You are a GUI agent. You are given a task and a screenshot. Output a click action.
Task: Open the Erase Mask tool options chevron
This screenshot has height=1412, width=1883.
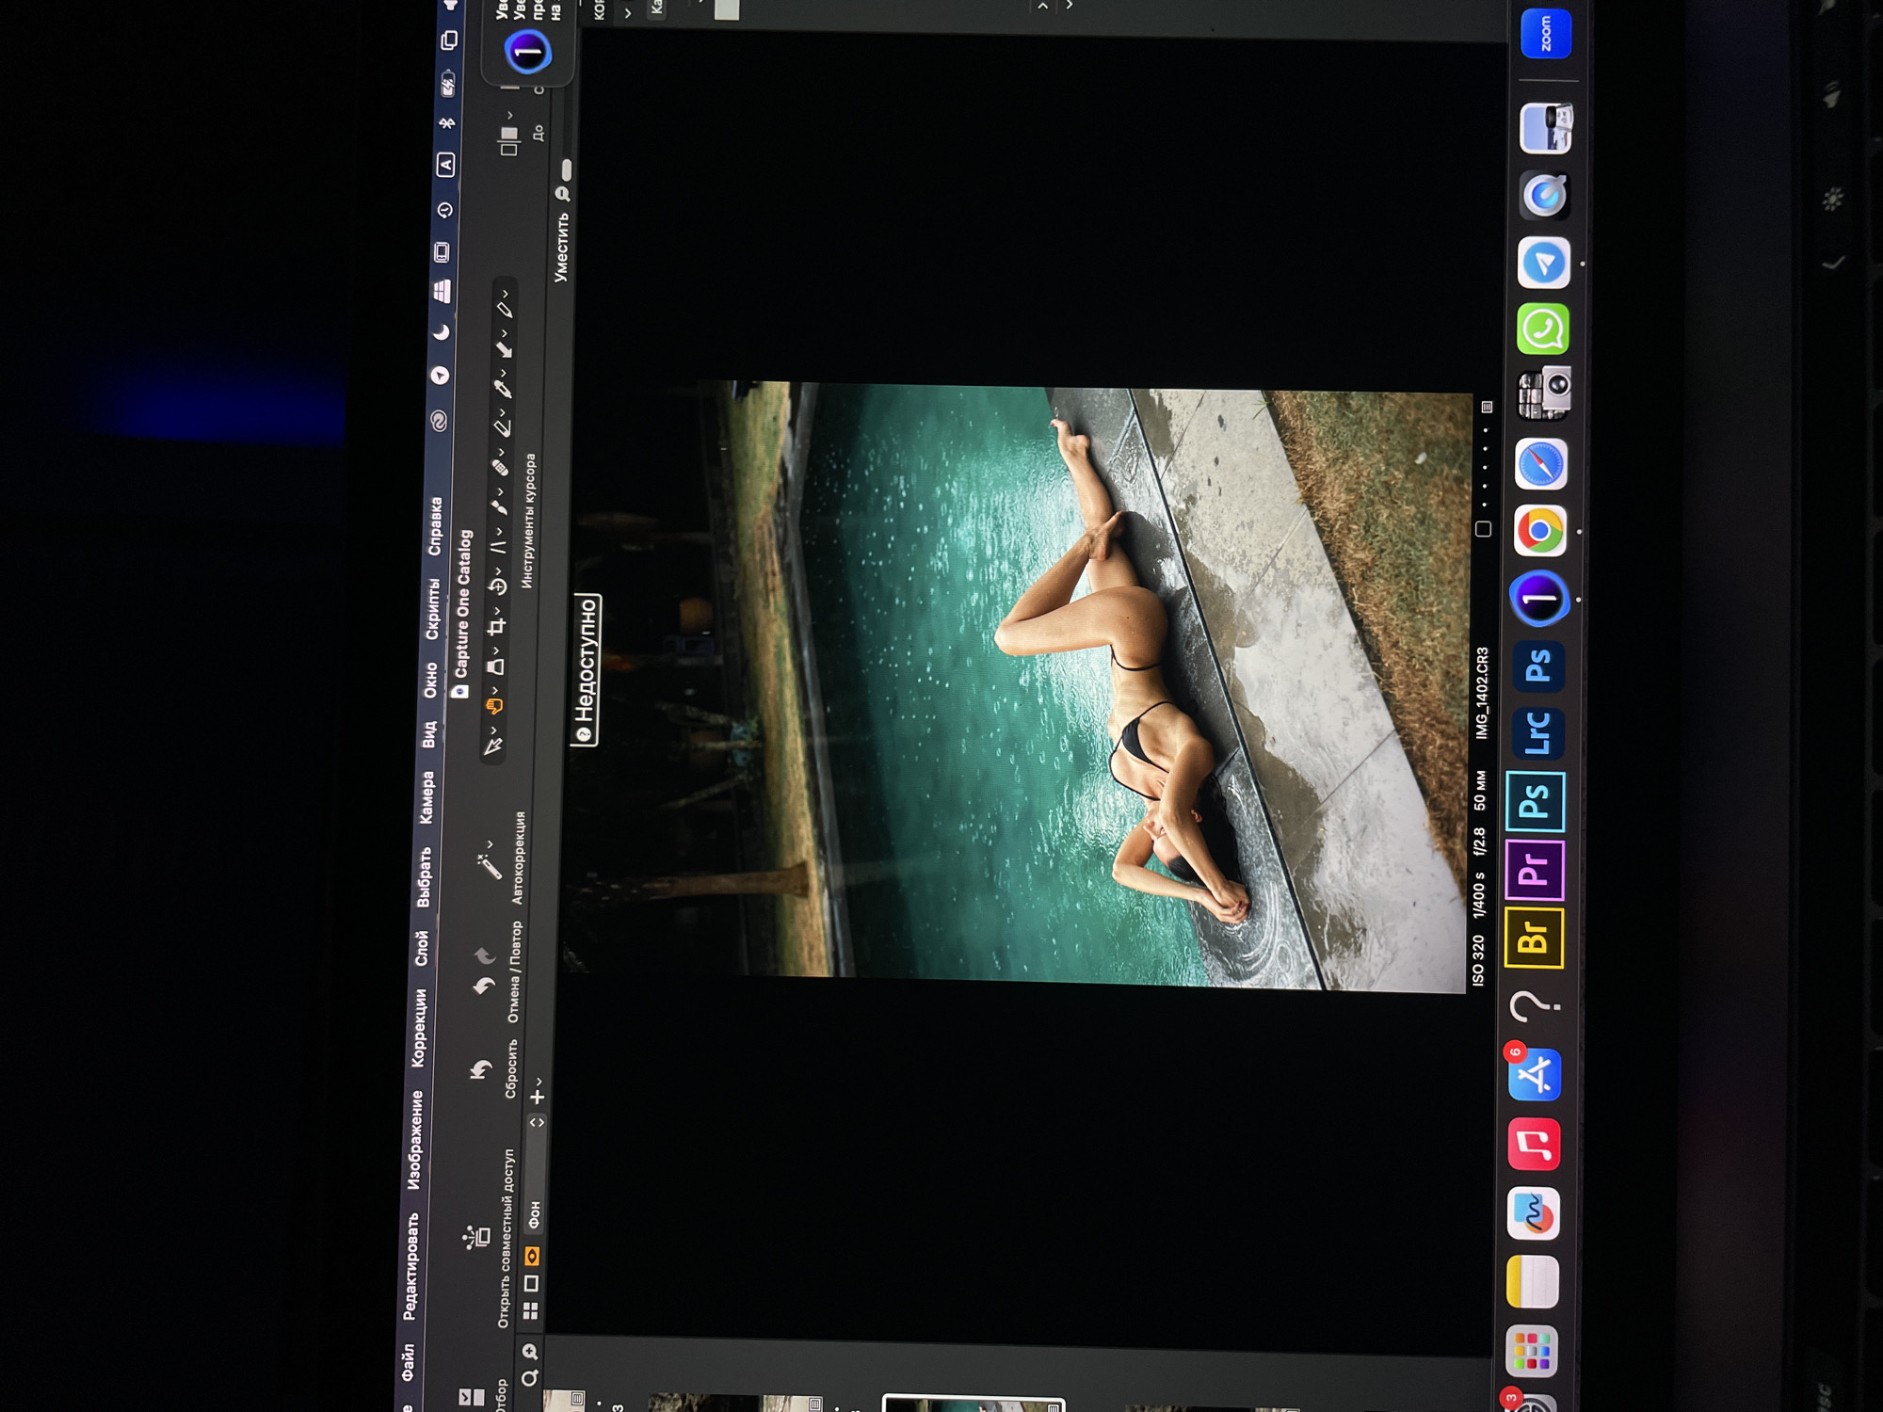[503, 412]
